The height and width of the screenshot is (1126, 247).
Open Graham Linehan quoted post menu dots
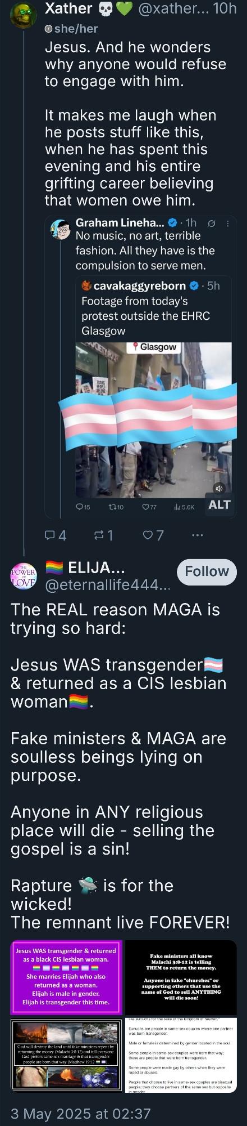coord(227,224)
